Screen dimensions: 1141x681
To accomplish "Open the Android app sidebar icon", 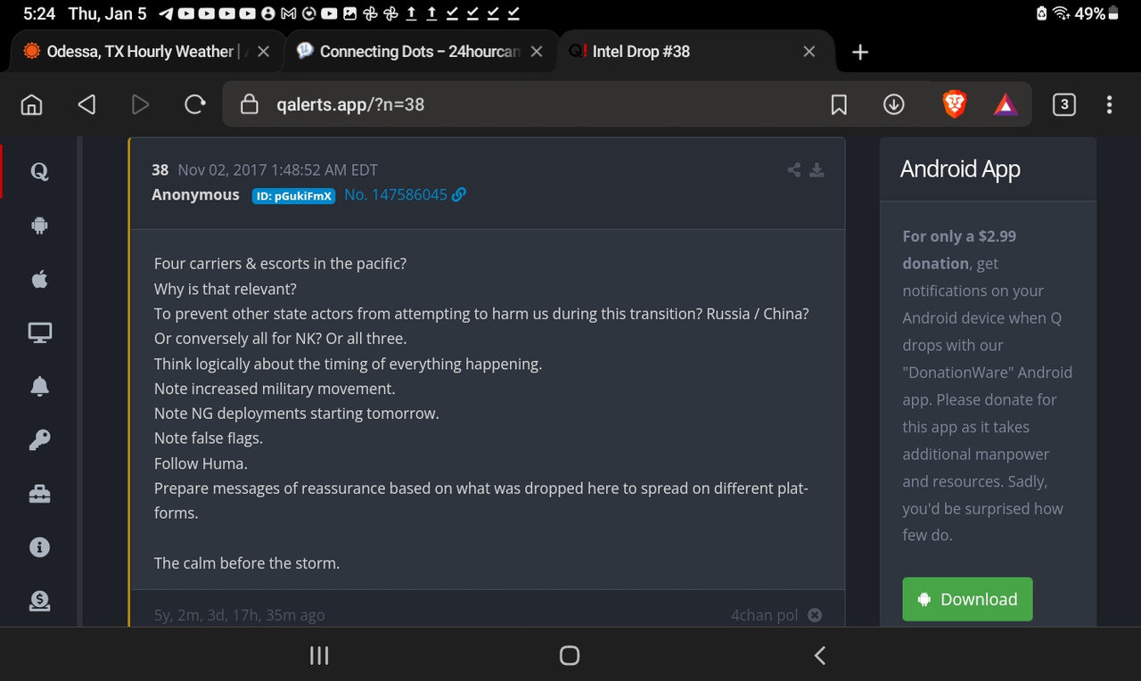I will click(x=39, y=226).
